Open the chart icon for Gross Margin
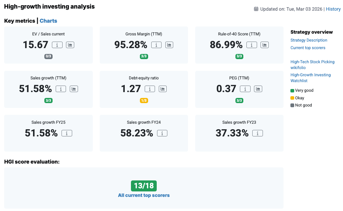The height and width of the screenshot is (211, 343). (x=169, y=45)
